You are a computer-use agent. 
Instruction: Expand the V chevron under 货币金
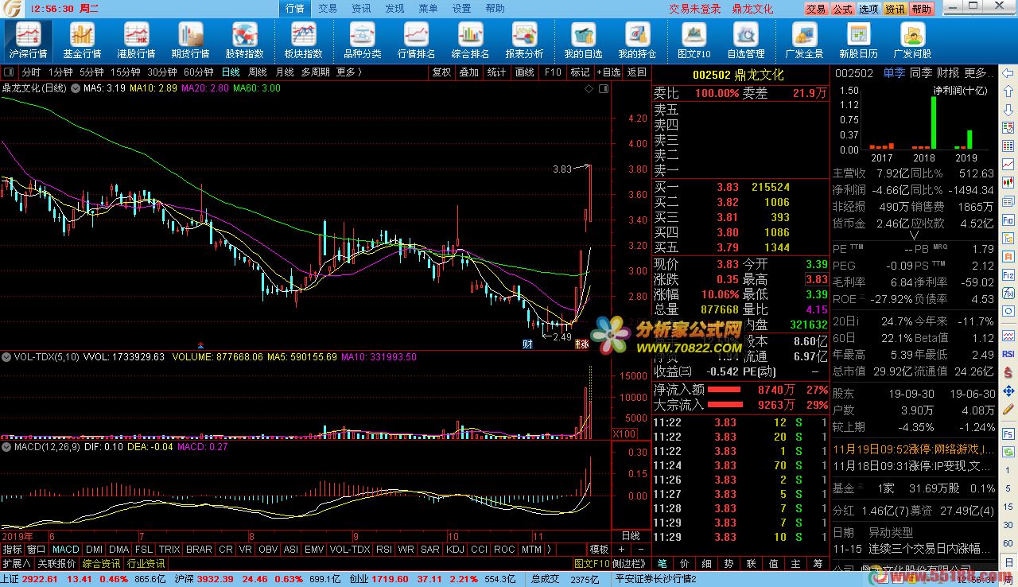coord(914,235)
